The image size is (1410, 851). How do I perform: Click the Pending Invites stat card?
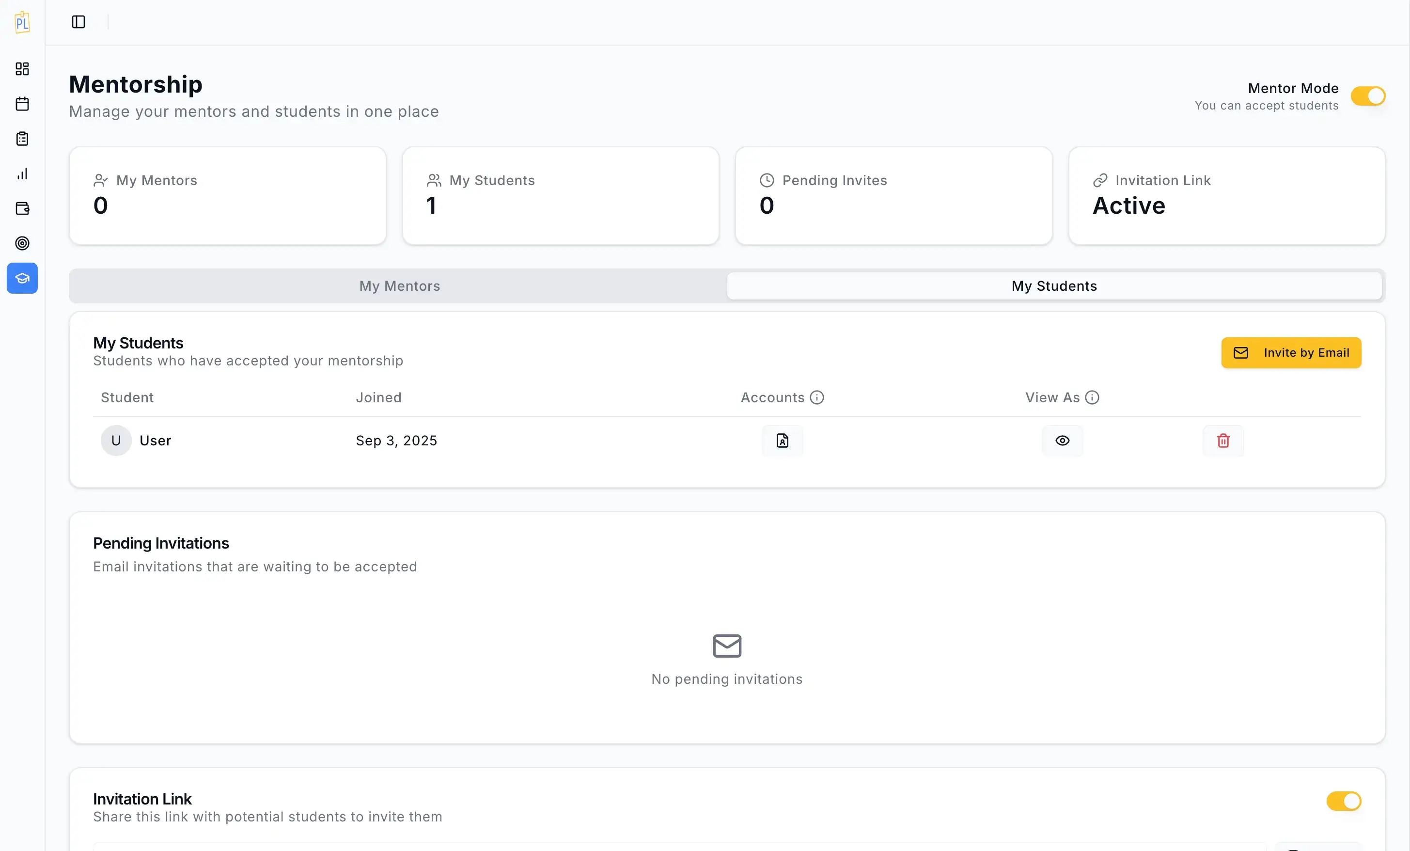coord(893,196)
